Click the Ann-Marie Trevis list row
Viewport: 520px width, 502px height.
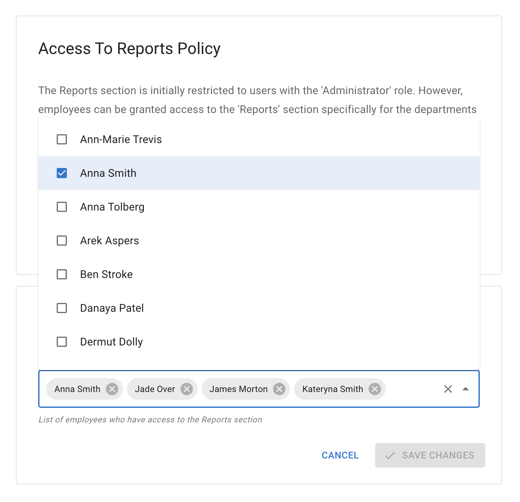[121, 139]
